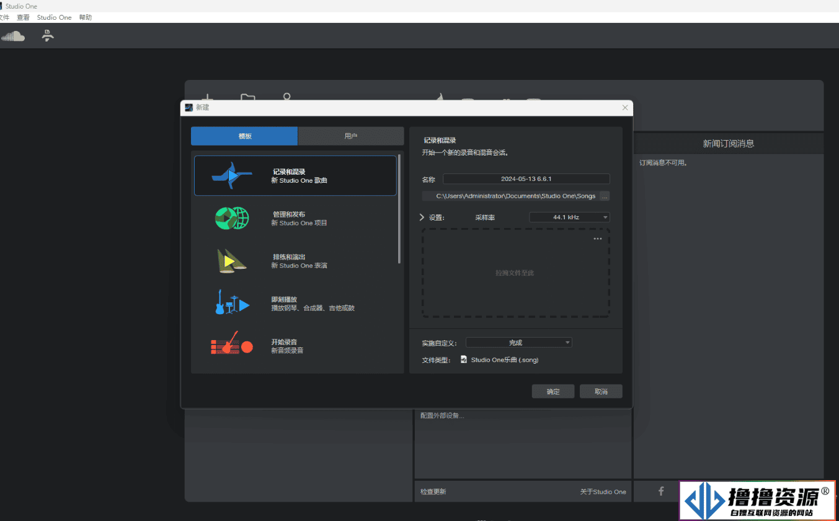Screen dimensions: 839x521
Task: Click 检查更新 on the start page
Action: point(433,492)
